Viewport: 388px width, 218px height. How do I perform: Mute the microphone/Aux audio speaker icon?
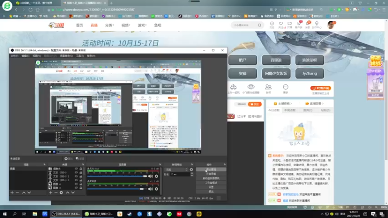[150, 176]
